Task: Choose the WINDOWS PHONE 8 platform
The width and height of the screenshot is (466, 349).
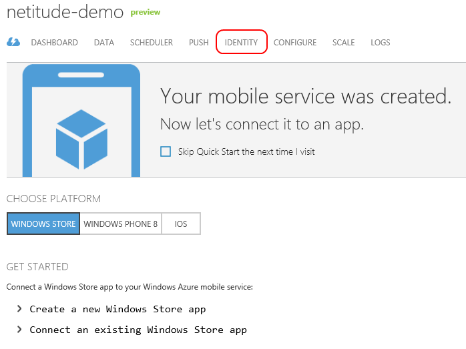Action: pos(121,224)
